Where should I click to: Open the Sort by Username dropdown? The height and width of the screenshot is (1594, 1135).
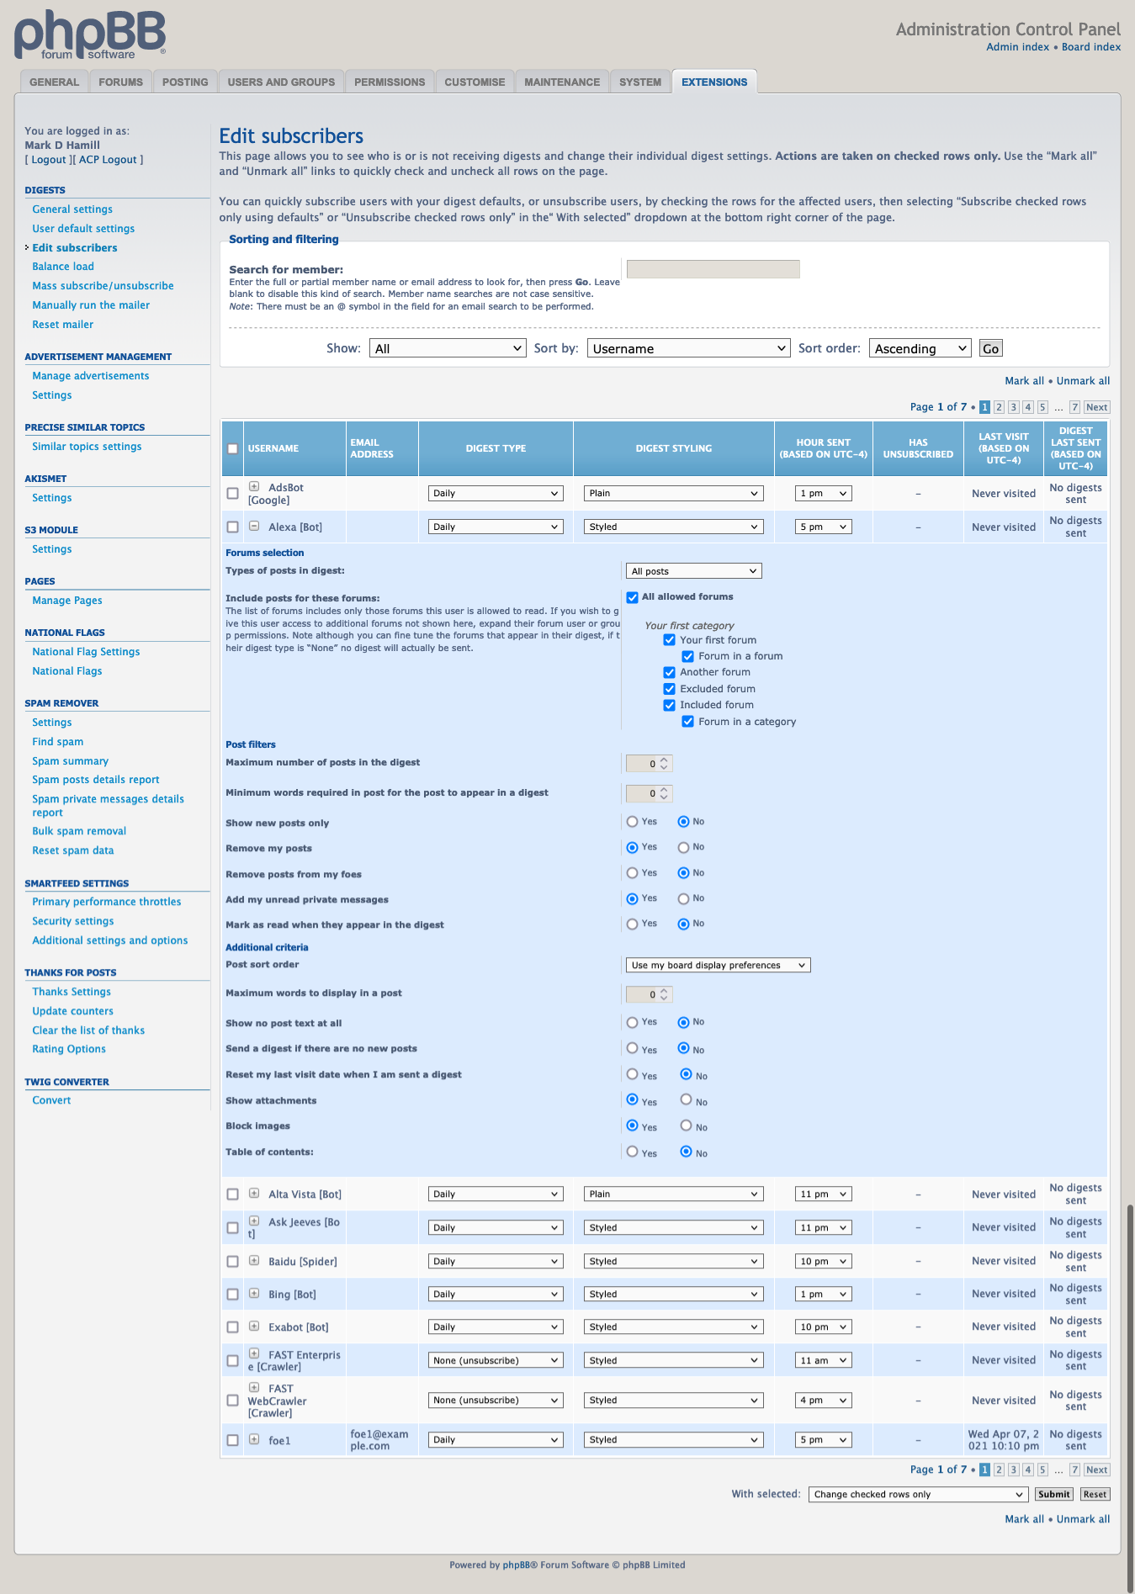(688, 348)
